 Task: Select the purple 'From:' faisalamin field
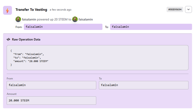click(63, 27)
